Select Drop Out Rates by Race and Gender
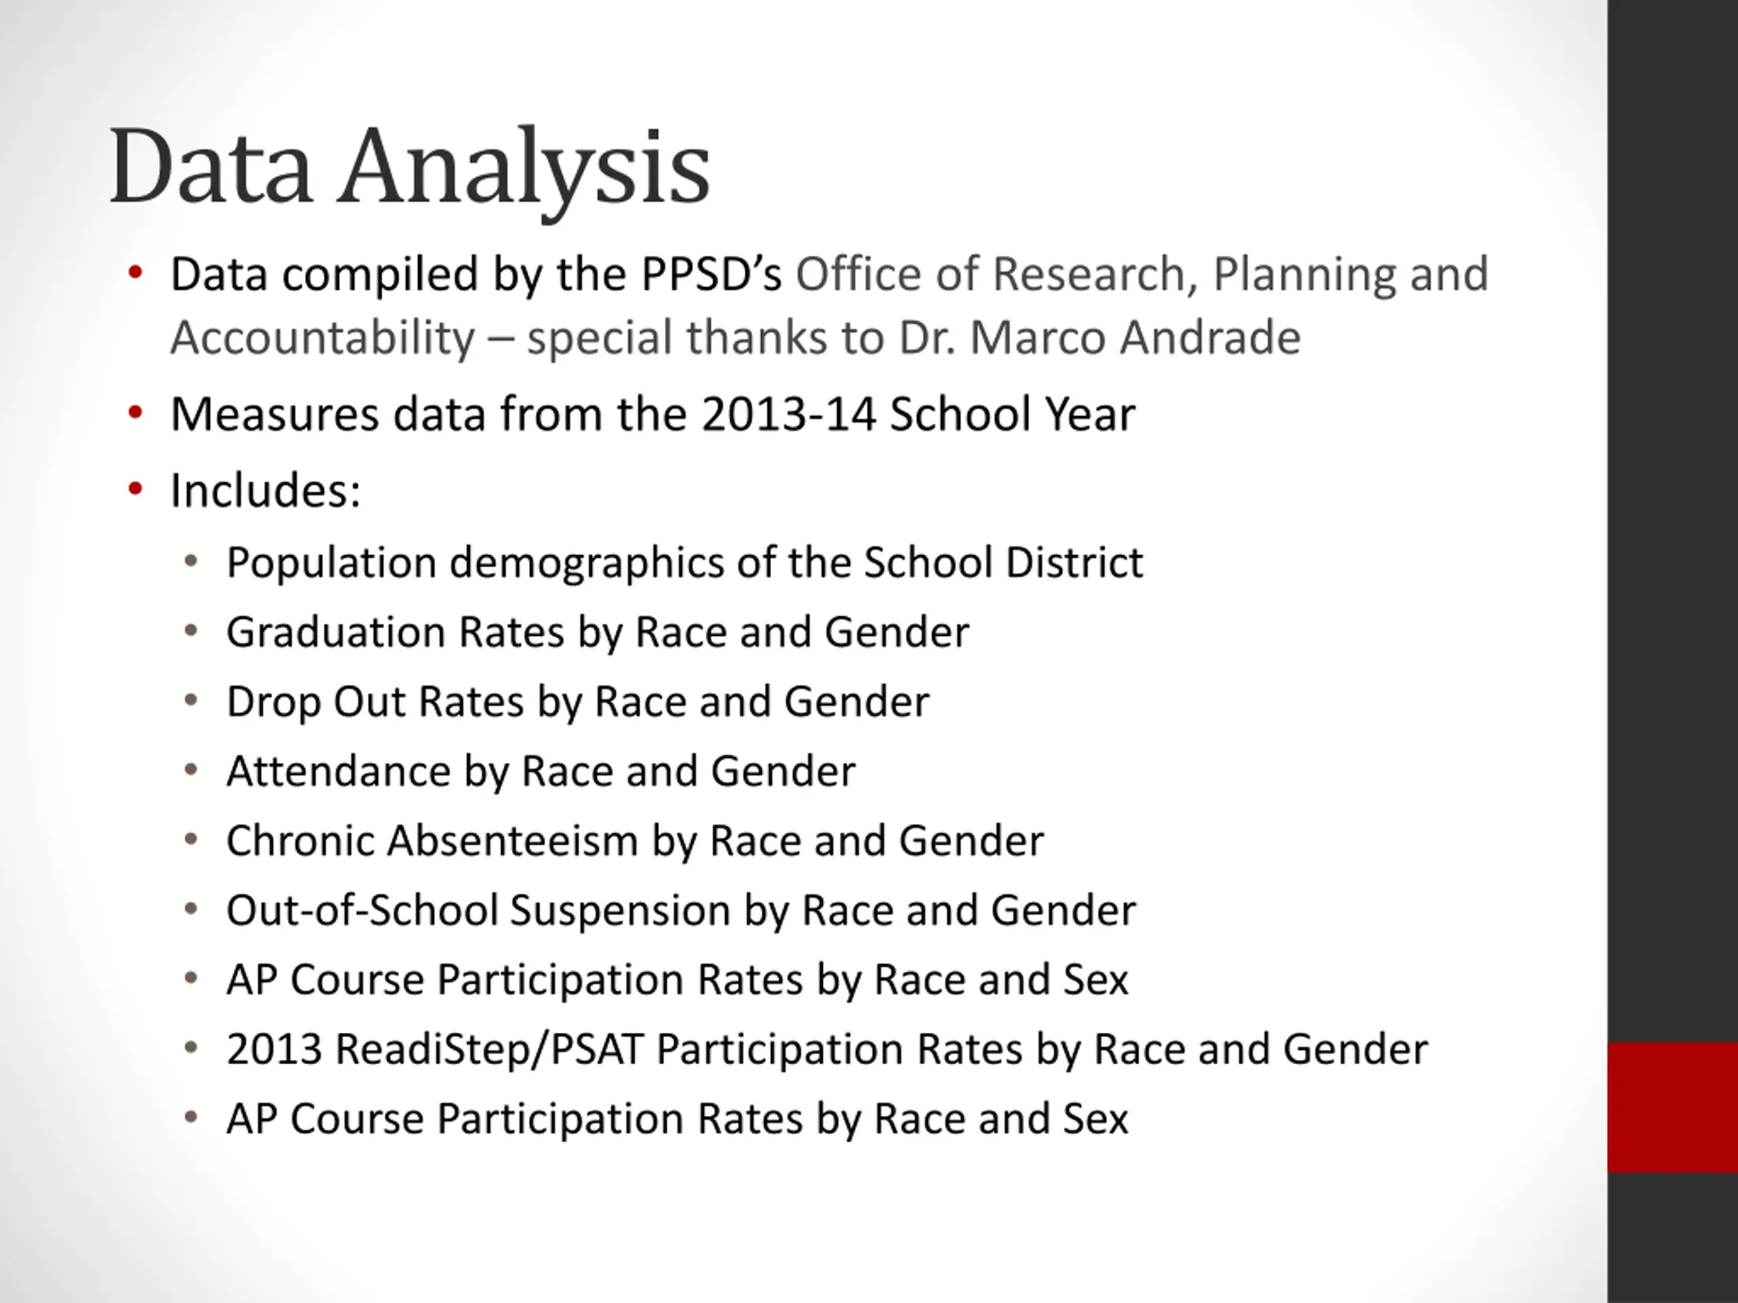Image resolution: width=1738 pixels, height=1303 pixels. tap(578, 701)
